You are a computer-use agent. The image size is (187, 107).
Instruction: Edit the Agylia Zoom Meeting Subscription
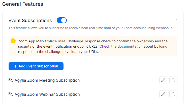pos(163,80)
